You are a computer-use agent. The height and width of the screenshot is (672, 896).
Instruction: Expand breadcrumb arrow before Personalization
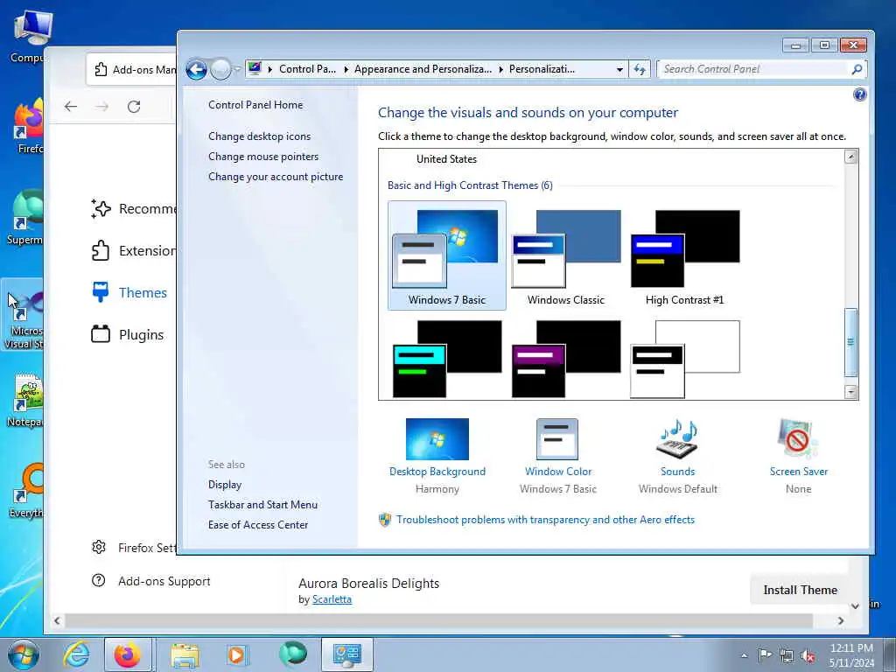pos(501,69)
